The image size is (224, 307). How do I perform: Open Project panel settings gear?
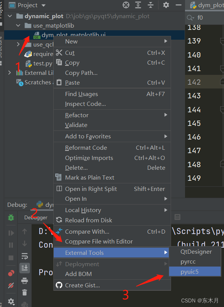pyautogui.click(x=166, y=5)
